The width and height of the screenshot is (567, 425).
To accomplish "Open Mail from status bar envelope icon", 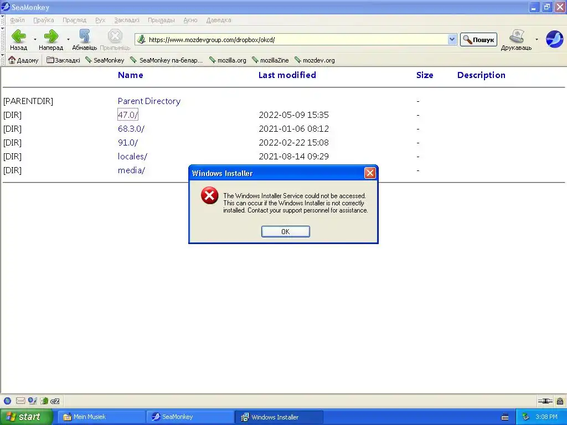I will (x=20, y=401).
